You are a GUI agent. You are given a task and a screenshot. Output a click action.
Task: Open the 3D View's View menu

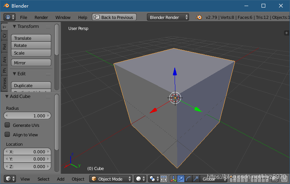coord(25,179)
